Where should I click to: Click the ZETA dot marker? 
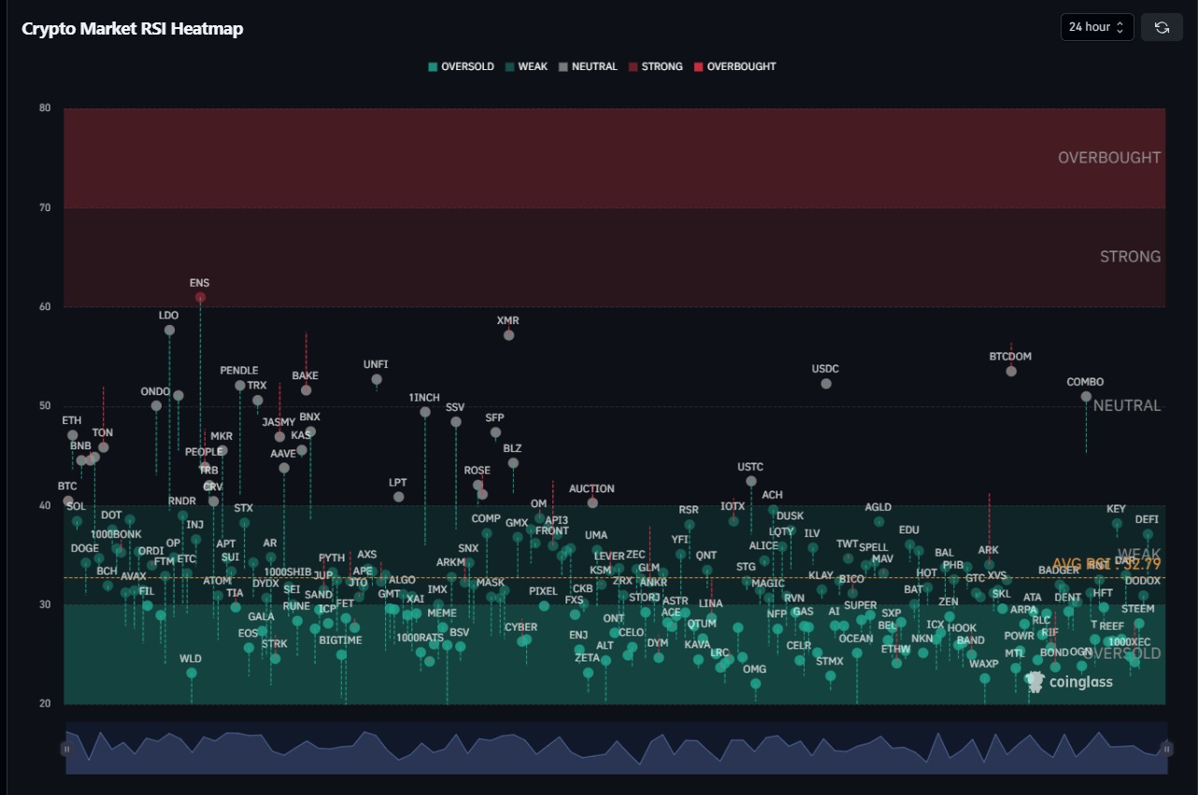pyautogui.click(x=588, y=672)
